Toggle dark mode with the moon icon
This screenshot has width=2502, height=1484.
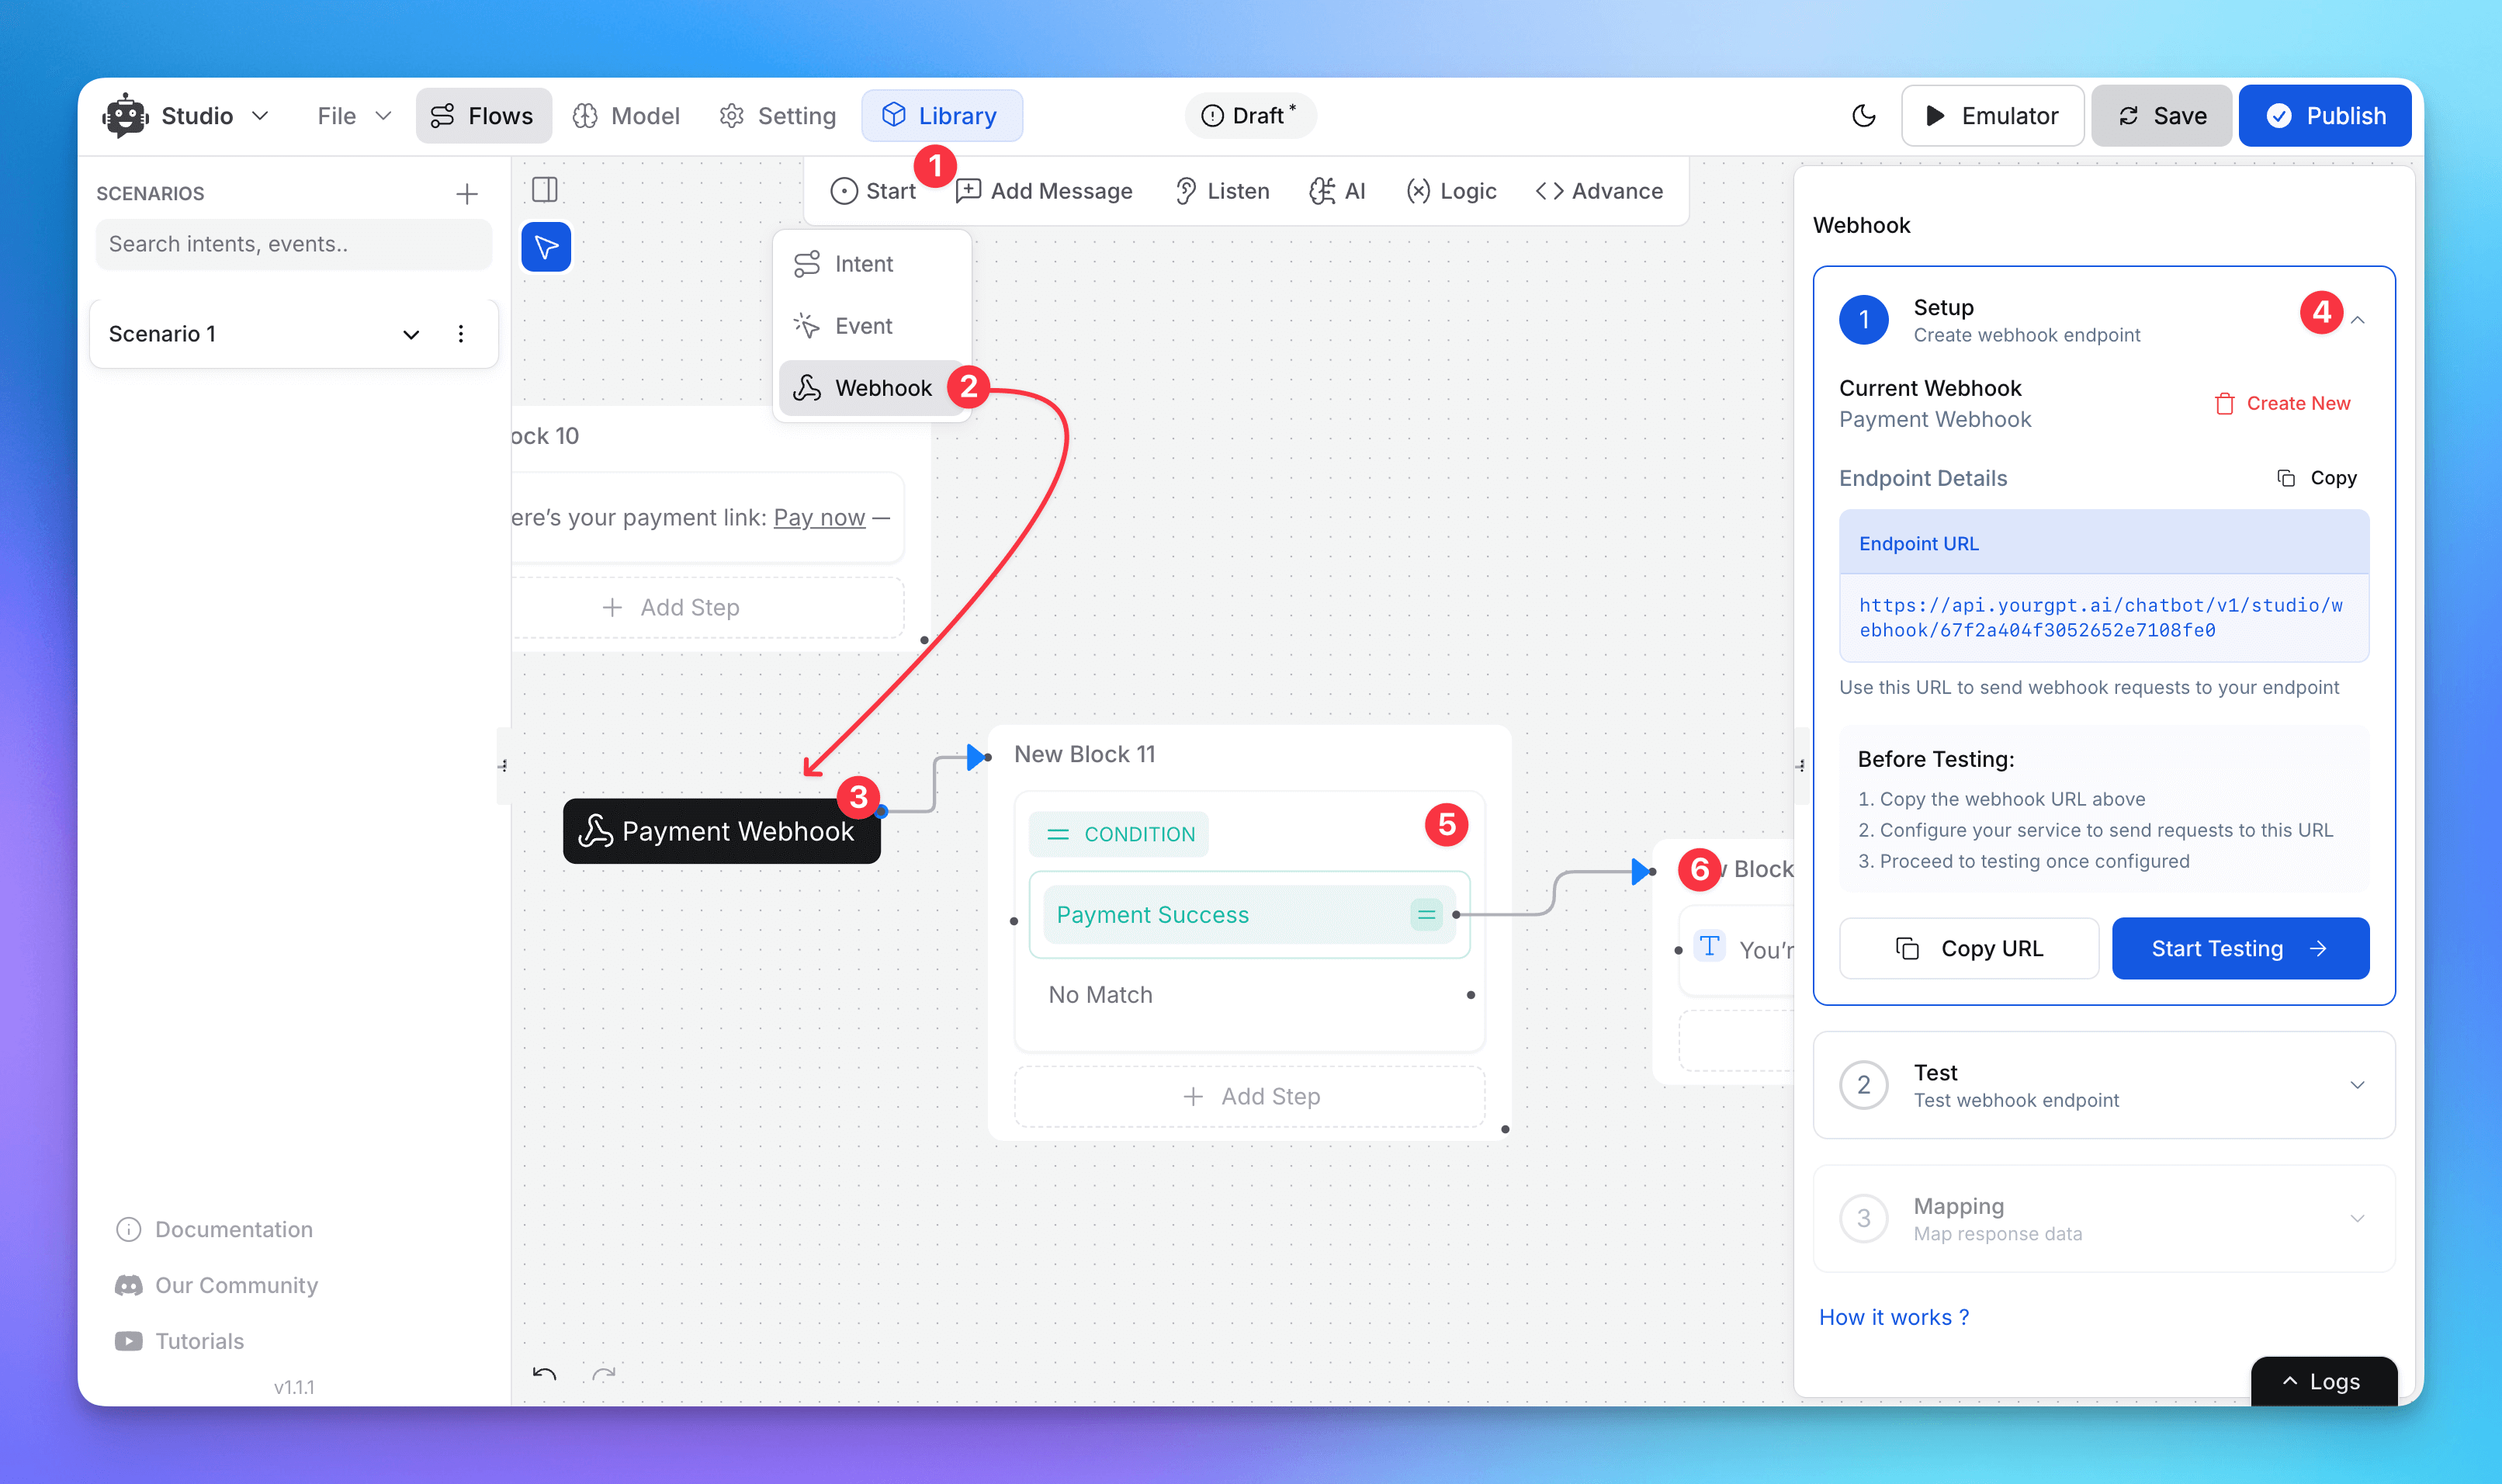(x=1863, y=116)
